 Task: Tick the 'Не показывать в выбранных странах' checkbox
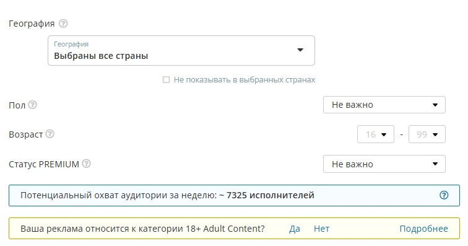(x=167, y=80)
